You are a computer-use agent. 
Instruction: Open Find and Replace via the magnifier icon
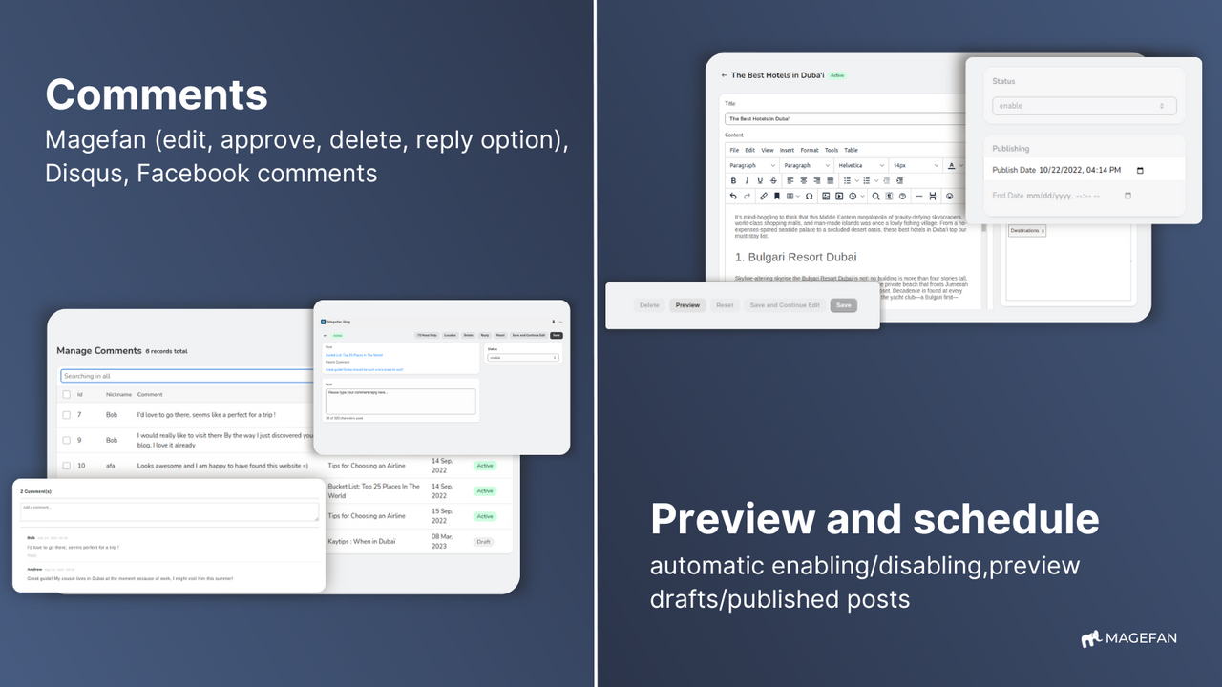click(874, 196)
